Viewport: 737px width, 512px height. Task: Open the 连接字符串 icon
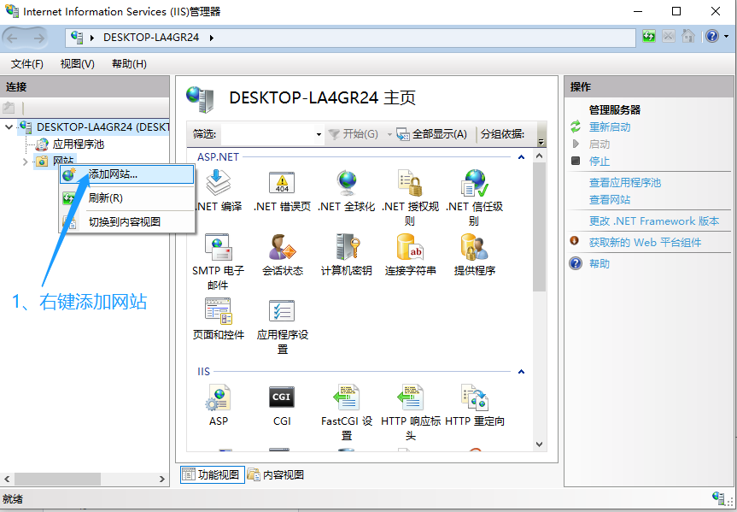click(x=410, y=248)
